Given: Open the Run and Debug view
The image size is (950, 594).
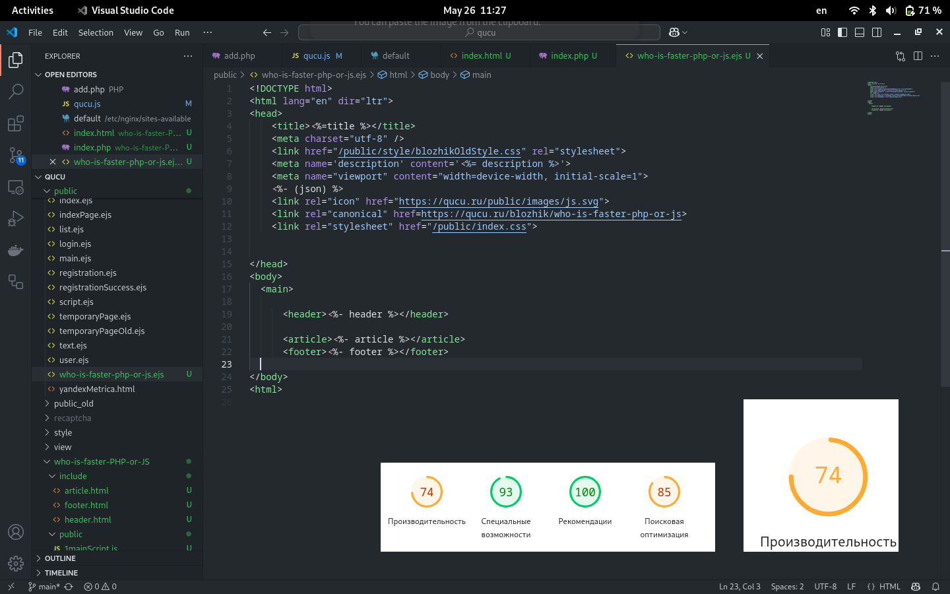Looking at the screenshot, I should pyautogui.click(x=16, y=218).
